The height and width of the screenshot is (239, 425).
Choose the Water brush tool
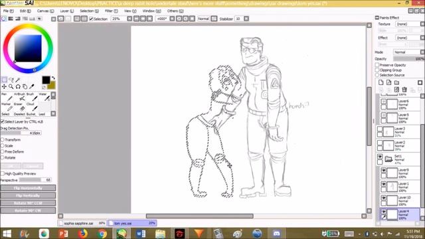coord(44,97)
